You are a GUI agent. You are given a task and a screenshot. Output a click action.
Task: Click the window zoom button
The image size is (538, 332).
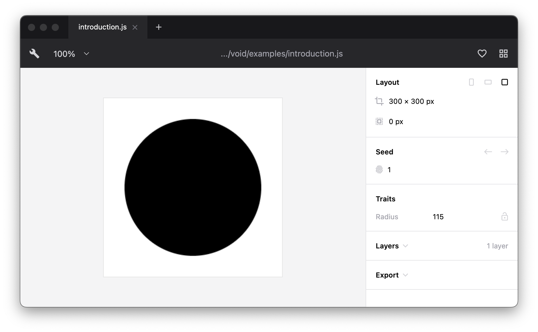[55, 27]
